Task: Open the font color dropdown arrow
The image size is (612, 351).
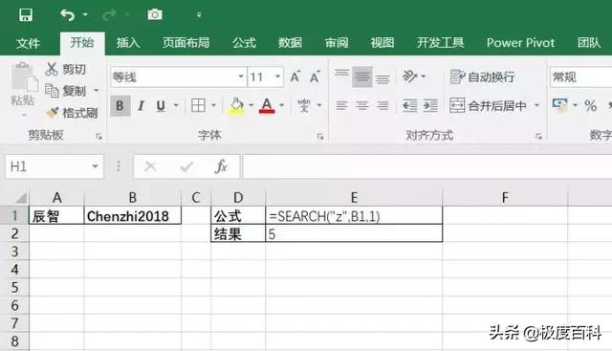Action: click(281, 105)
